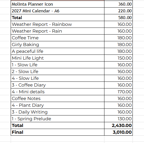
Task: Select the Weather Report - Rainbow cell
Action: point(58,24)
